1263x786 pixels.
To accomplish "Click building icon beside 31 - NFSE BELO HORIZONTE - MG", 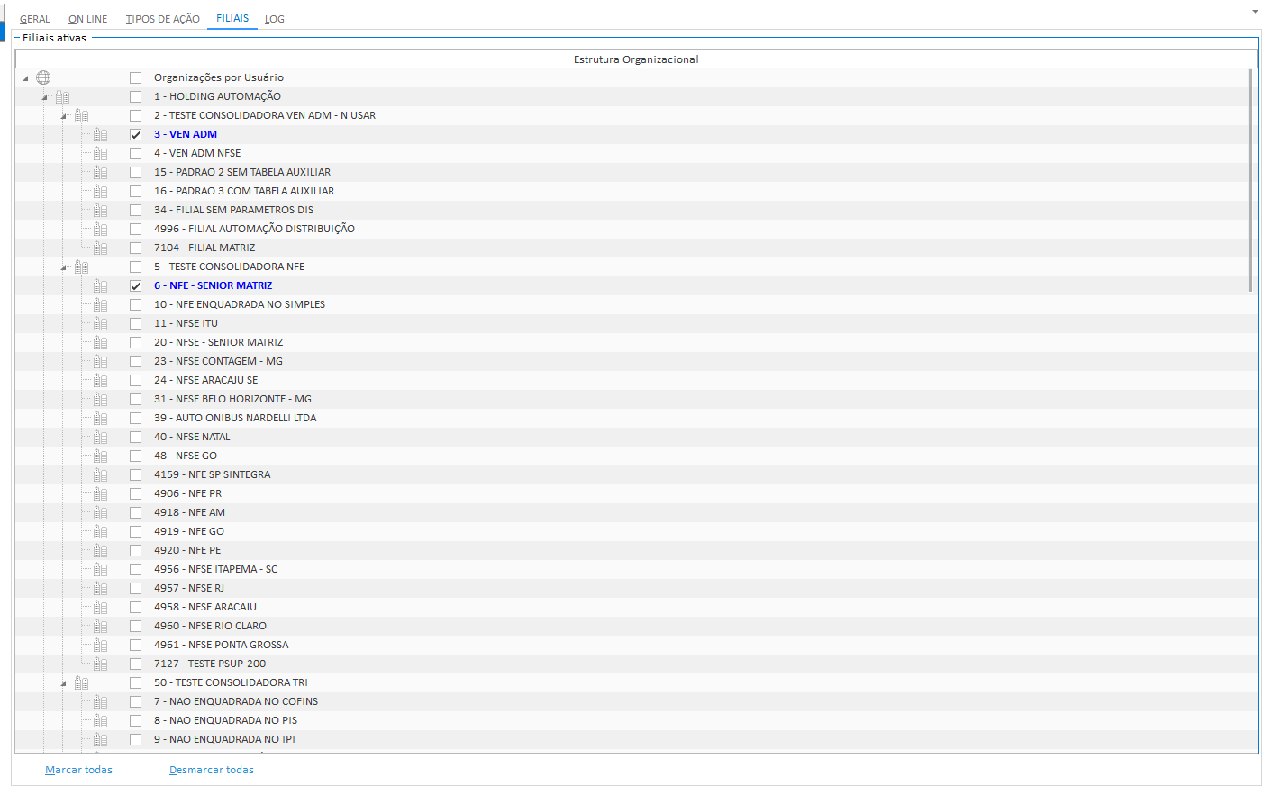I will click(x=100, y=399).
